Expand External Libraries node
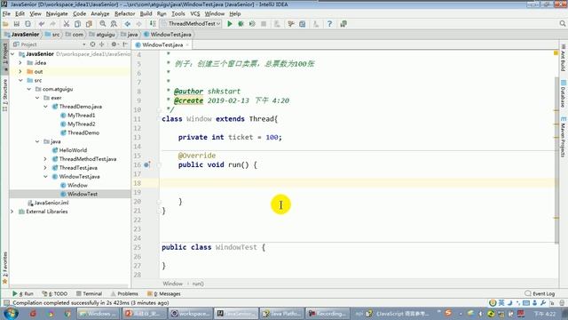The image size is (568, 320). click(x=12, y=212)
